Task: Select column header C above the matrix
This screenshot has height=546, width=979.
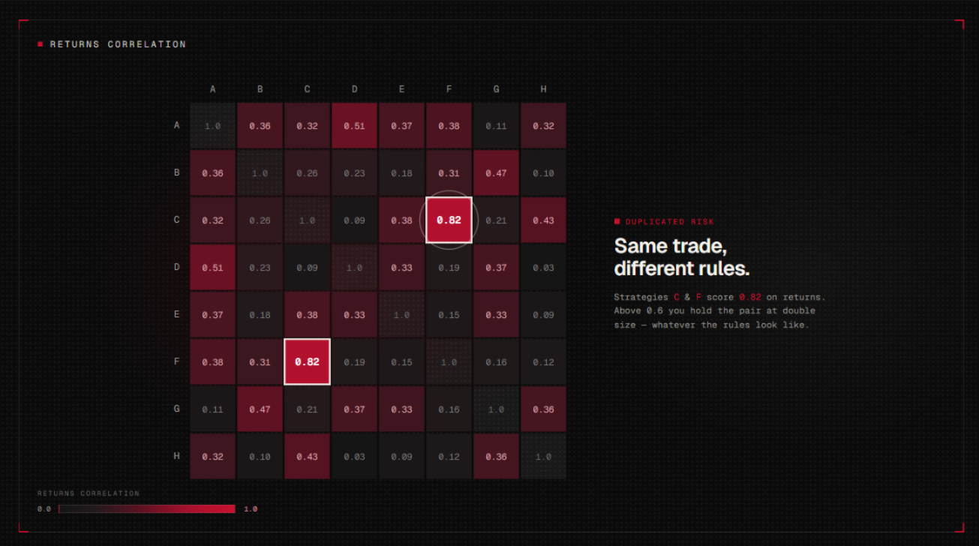Action: click(307, 89)
